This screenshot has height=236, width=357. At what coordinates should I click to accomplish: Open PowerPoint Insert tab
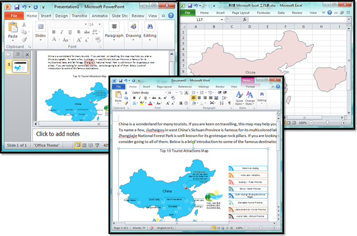pos(46,16)
